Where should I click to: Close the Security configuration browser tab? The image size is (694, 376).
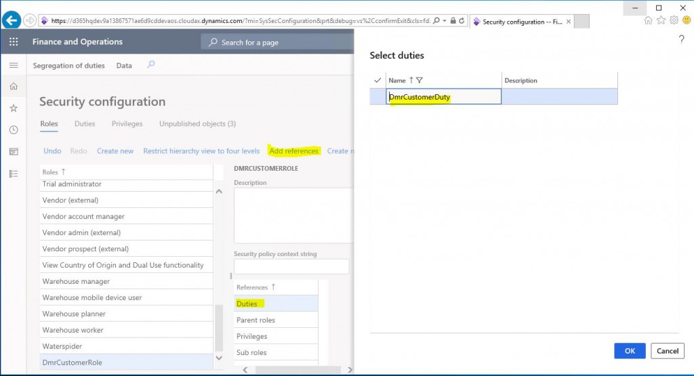point(569,22)
